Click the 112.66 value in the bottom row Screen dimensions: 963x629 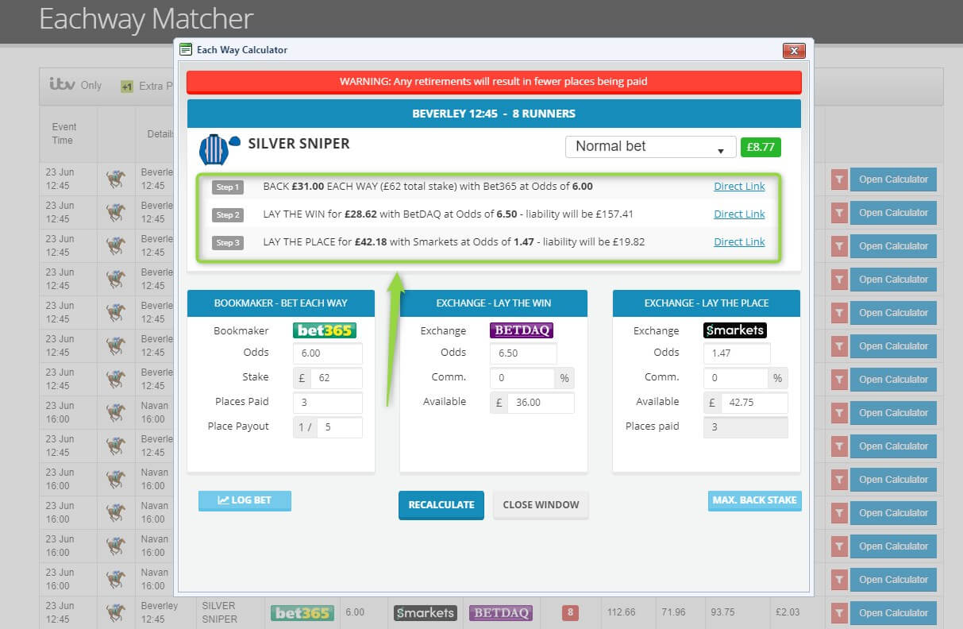(623, 613)
